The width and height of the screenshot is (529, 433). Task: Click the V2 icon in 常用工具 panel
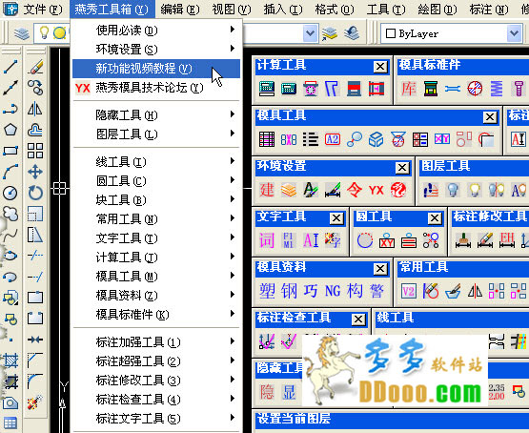point(409,291)
